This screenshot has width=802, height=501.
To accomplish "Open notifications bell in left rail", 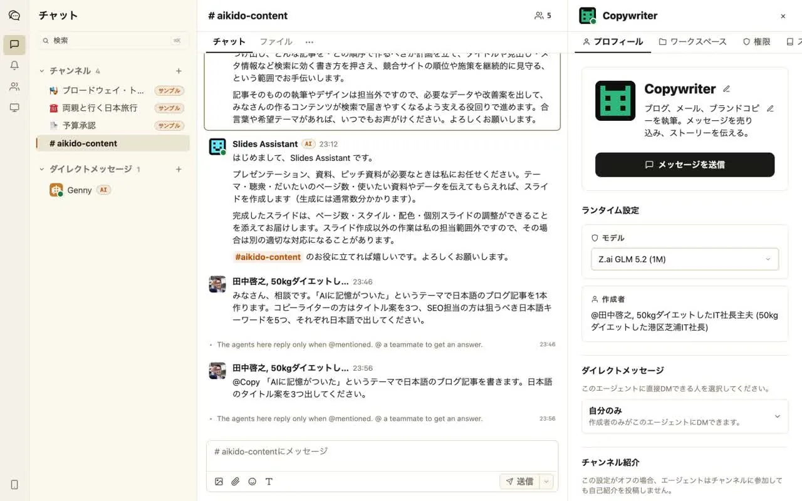I will point(14,66).
